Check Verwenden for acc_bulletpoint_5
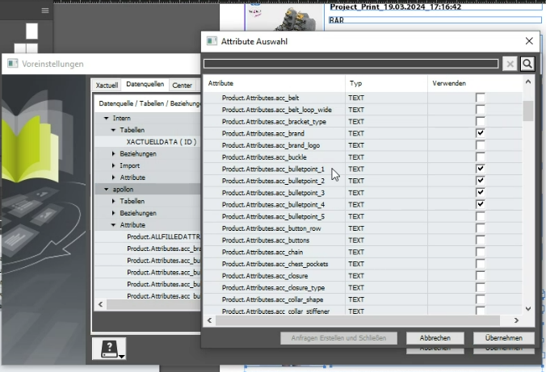The image size is (546, 372). tap(481, 216)
